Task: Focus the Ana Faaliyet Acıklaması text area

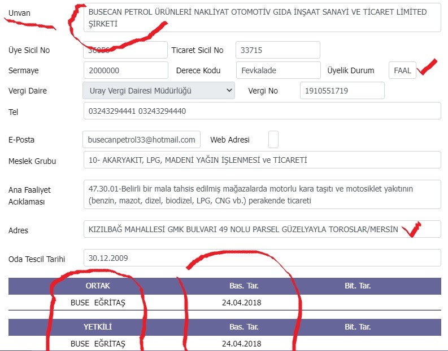Action: click(x=262, y=194)
